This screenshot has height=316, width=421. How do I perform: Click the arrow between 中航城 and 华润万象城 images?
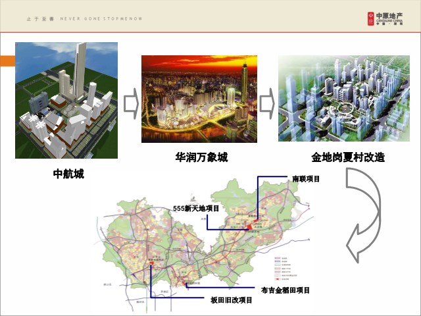(x=131, y=104)
